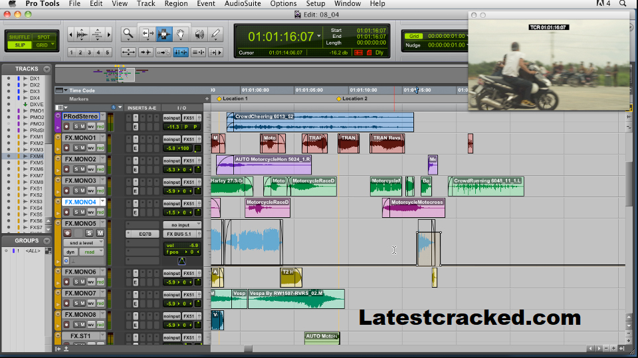Open the Track menu
Image resolution: width=638 pixels, height=358 pixels.
146,4
